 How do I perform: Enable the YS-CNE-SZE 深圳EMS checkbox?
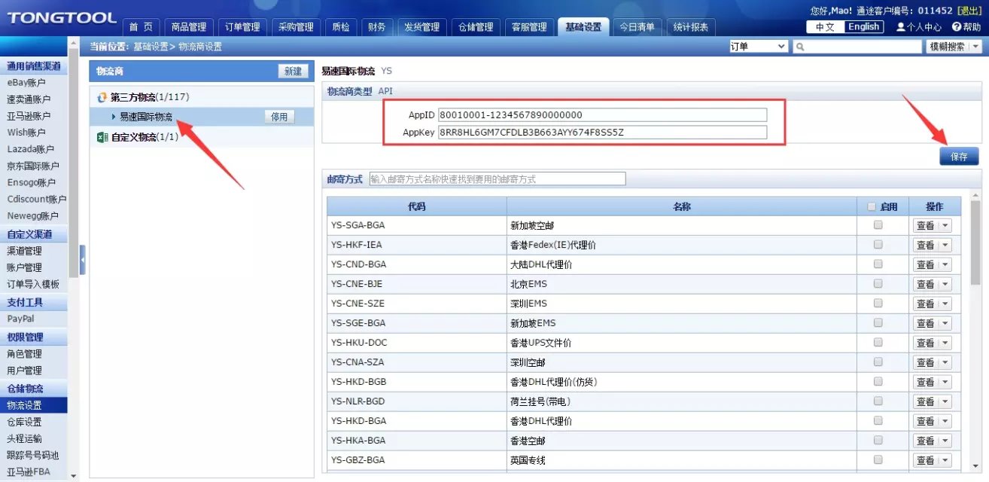[x=878, y=304]
